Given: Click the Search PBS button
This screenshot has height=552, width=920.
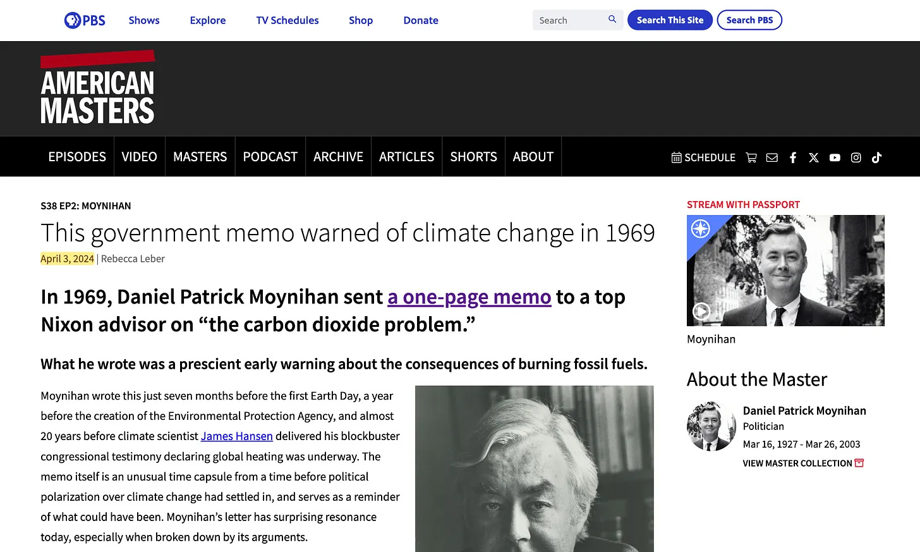Looking at the screenshot, I should (x=749, y=20).
